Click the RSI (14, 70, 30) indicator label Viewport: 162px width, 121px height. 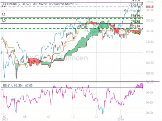[13, 86]
